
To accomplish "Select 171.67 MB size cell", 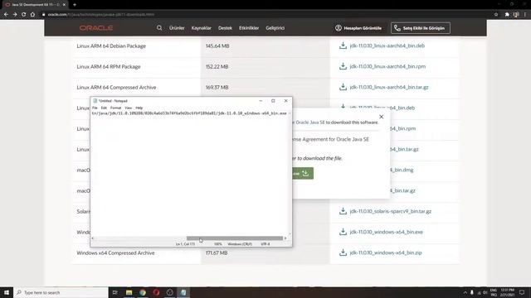I will (x=217, y=252).
